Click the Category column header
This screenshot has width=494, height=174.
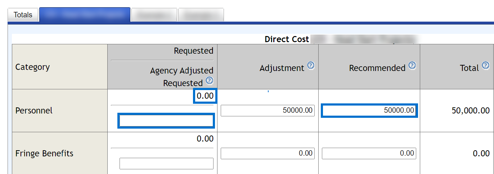click(x=32, y=67)
